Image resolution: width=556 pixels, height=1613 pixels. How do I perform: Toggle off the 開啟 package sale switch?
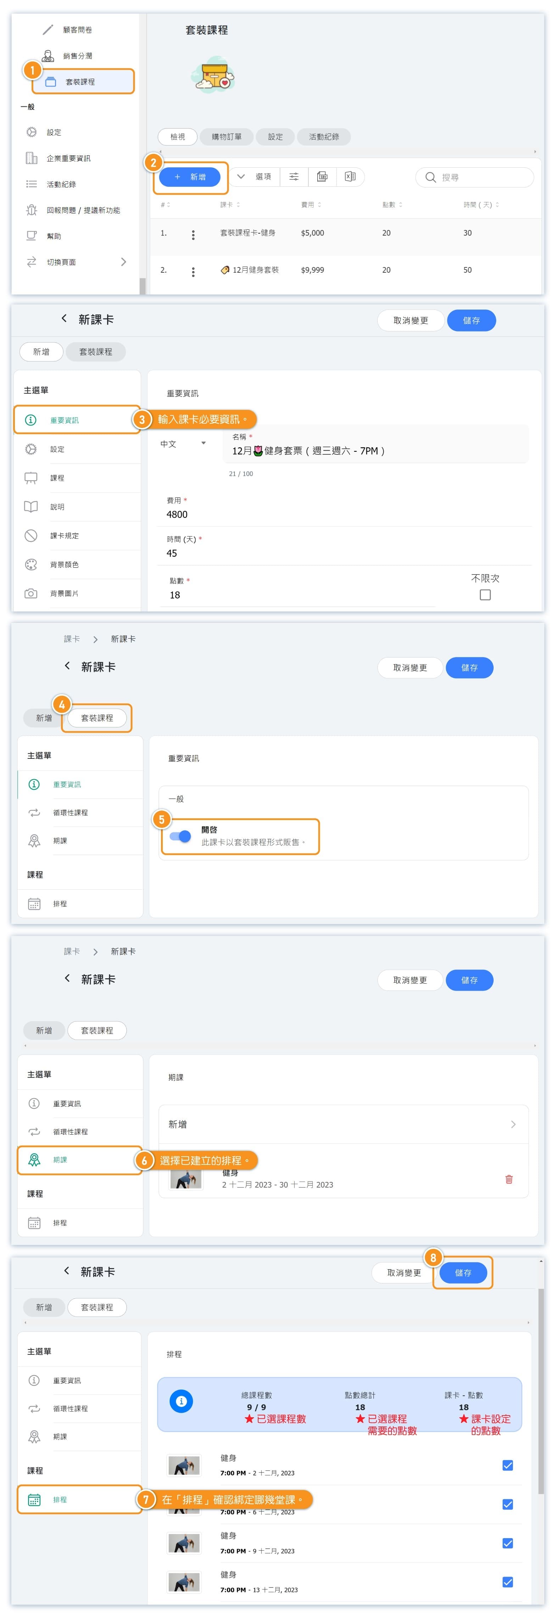180,836
